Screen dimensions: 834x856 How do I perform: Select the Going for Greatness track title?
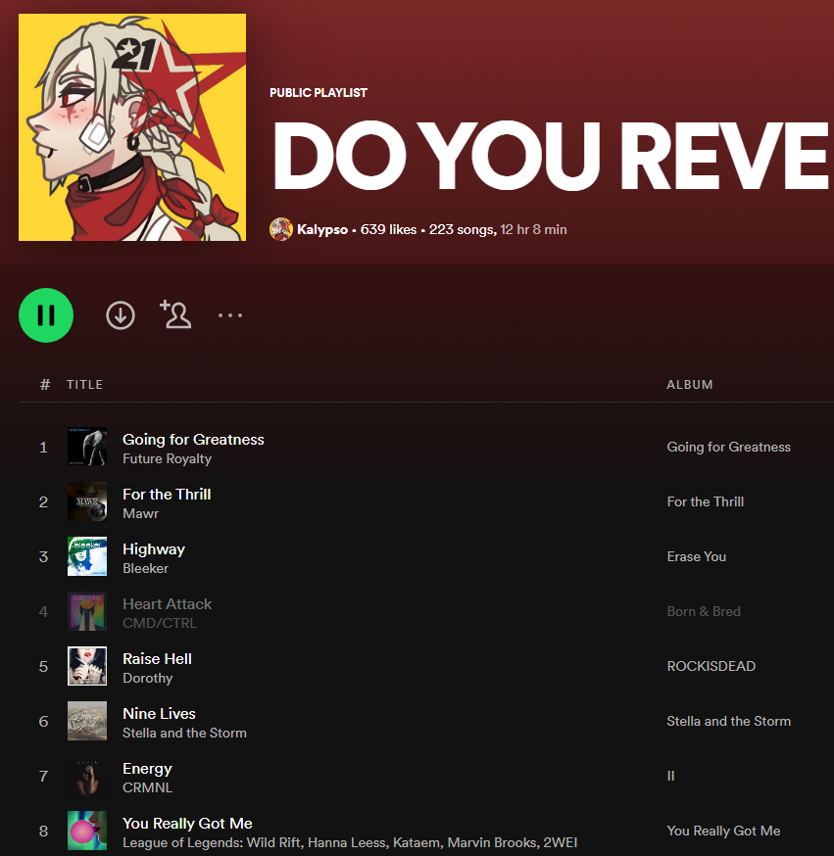(x=193, y=440)
